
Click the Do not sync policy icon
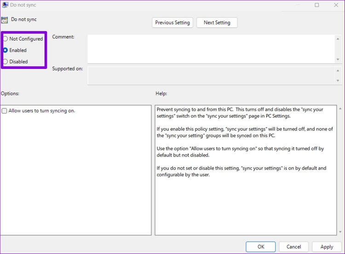5,20
